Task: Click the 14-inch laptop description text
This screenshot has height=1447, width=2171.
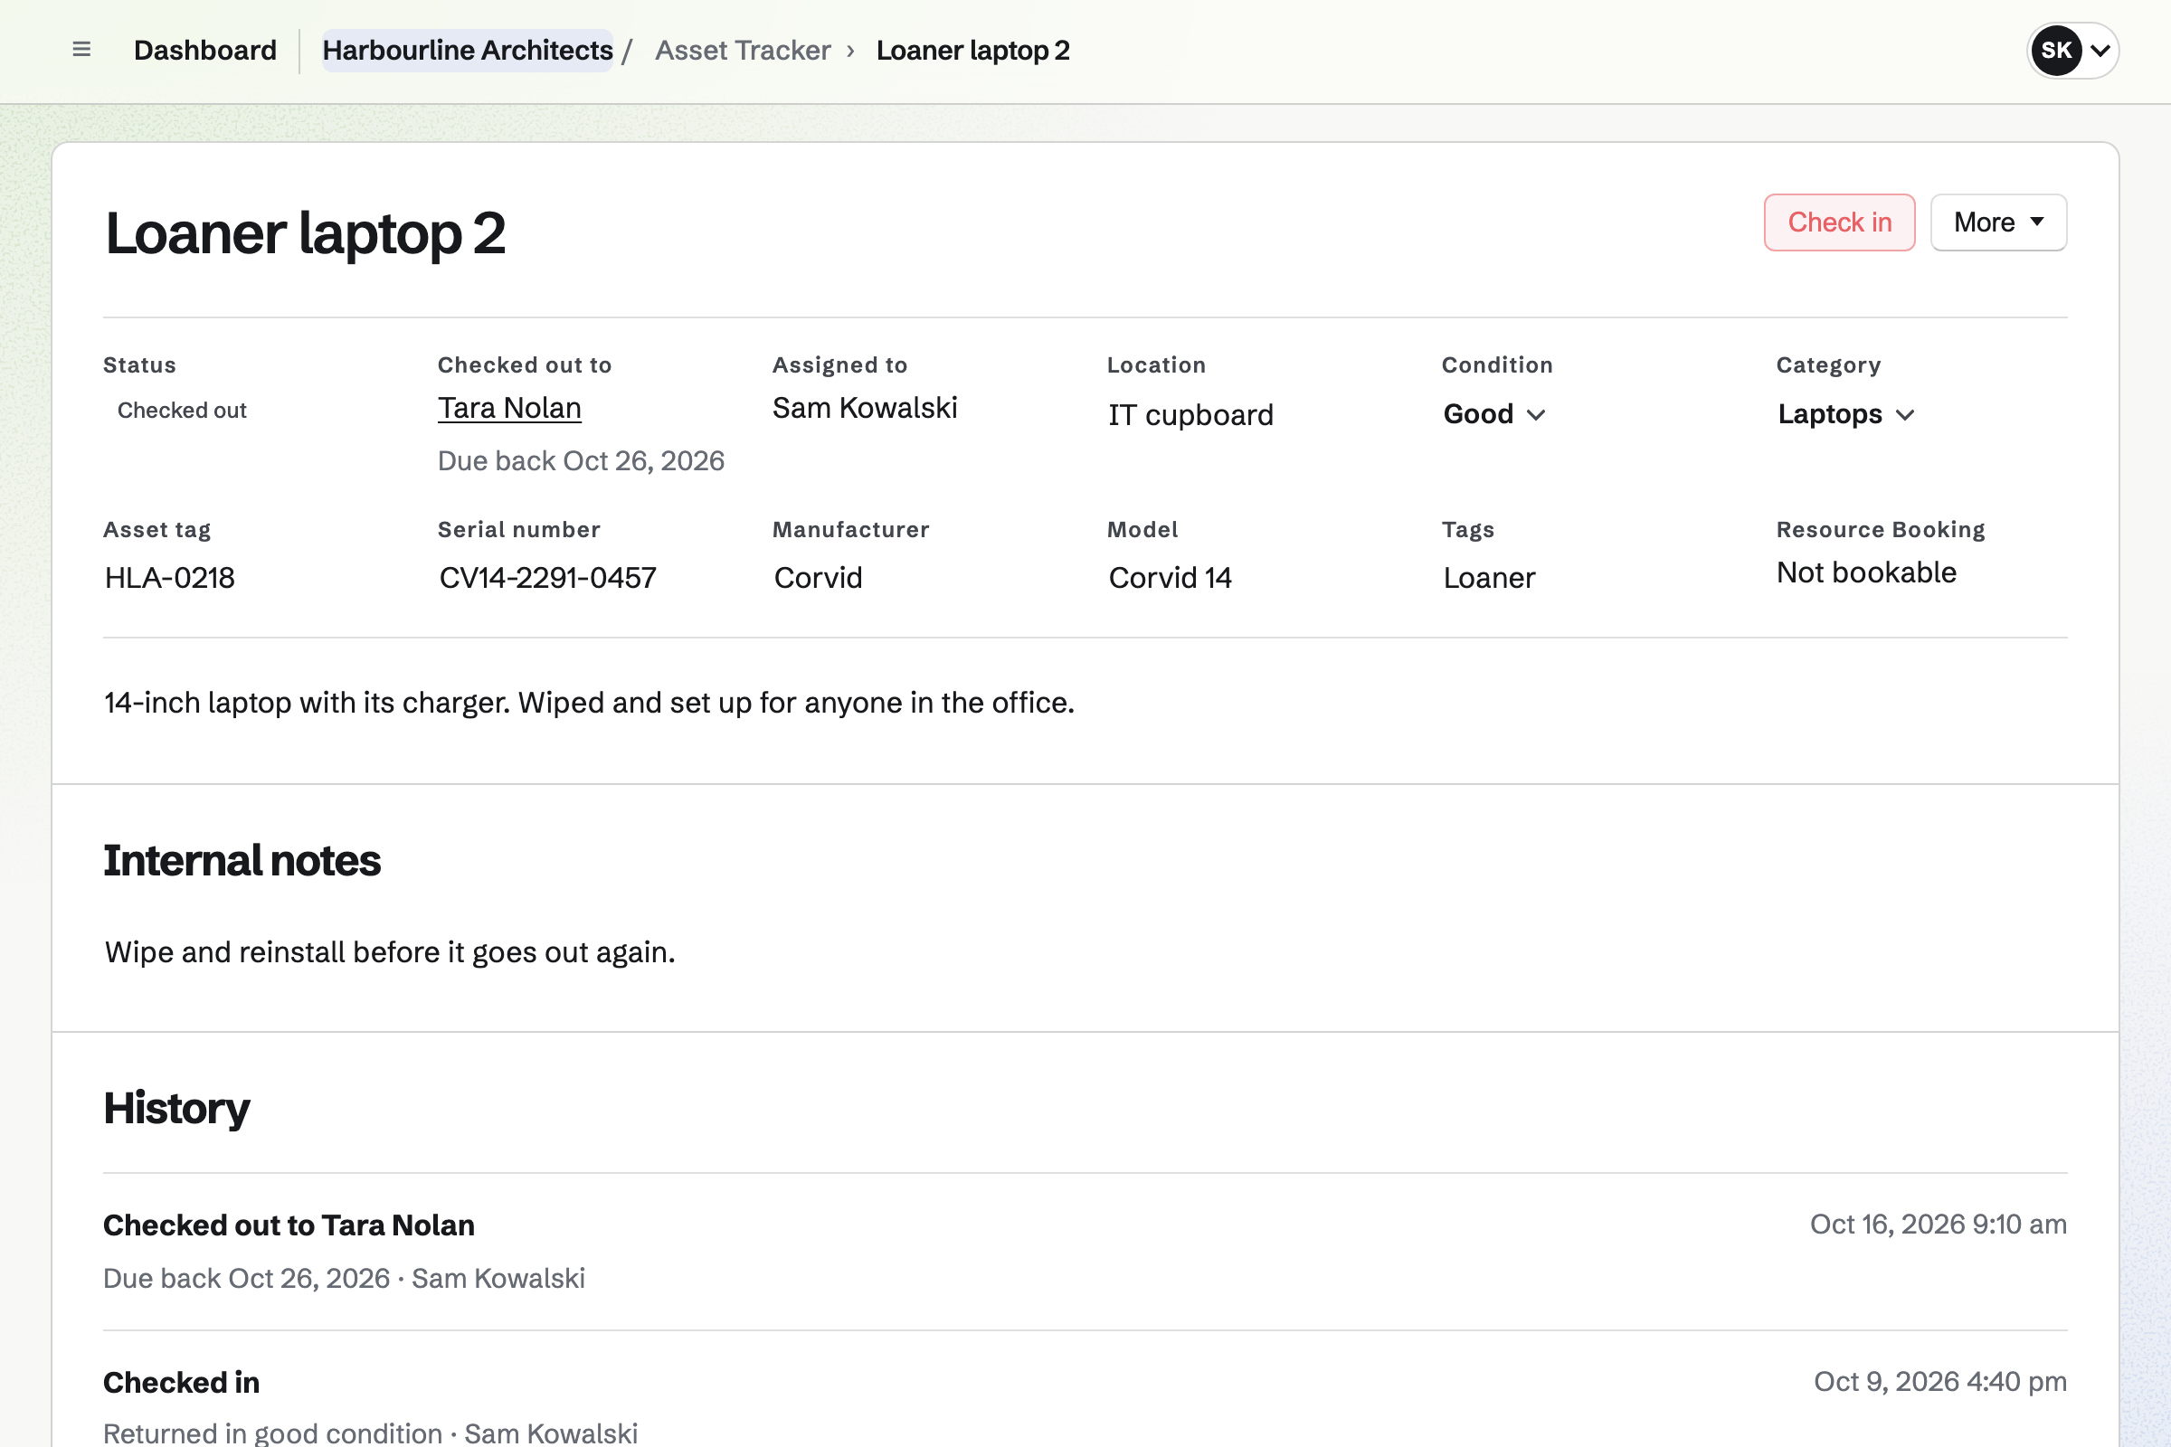Action: click(x=589, y=703)
